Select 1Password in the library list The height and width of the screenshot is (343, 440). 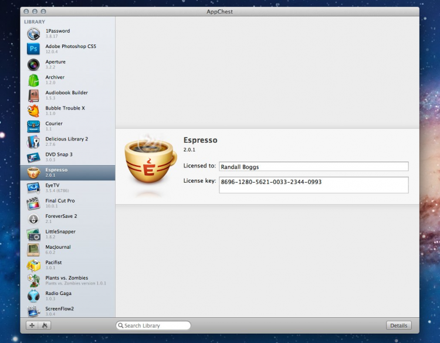[67, 33]
